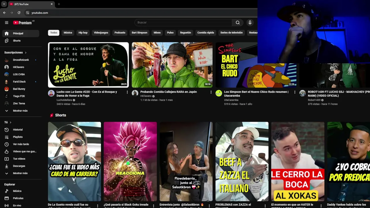
Task: Select the Videojuegos filter chip
Action: coord(101,33)
